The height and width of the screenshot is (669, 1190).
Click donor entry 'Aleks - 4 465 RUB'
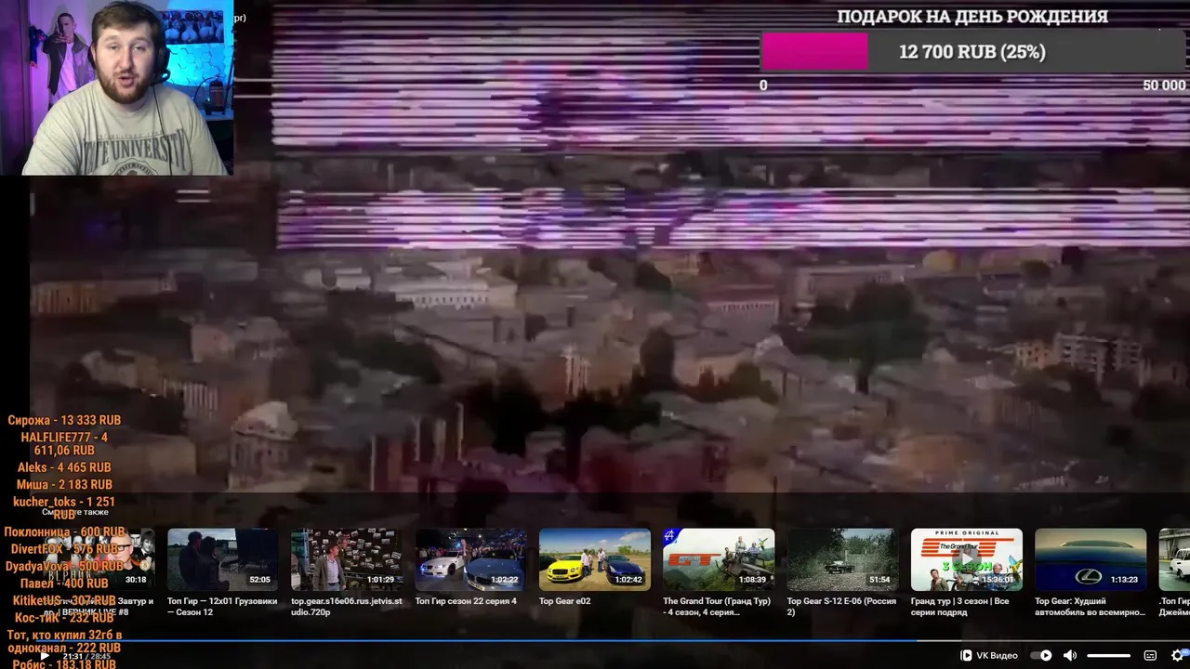click(64, 467)
